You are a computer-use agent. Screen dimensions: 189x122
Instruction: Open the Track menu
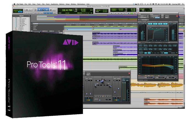(x=39, y=4)
